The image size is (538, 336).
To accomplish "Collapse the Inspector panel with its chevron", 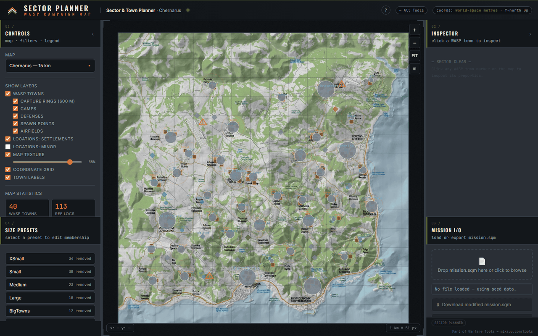I will pos(530,34).
